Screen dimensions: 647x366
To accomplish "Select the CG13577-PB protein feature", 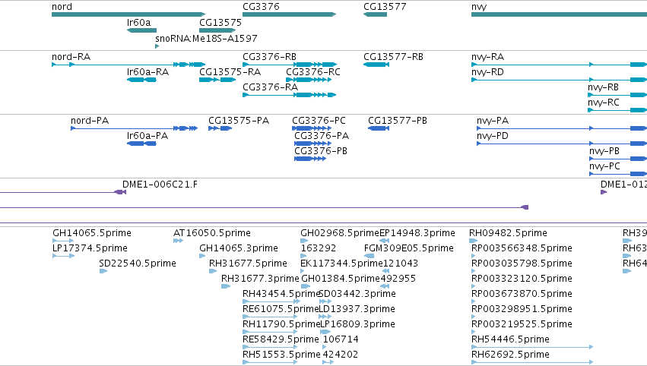I will (x=379, y=128).
